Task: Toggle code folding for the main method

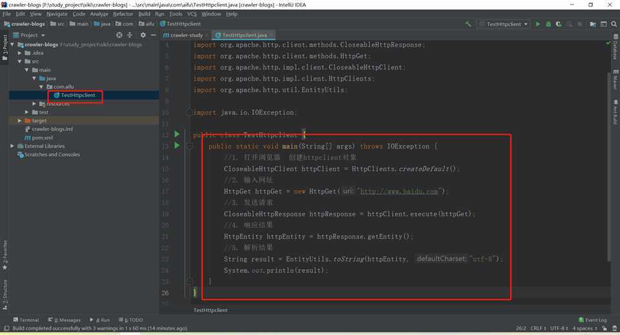Action: click(189, 146)
